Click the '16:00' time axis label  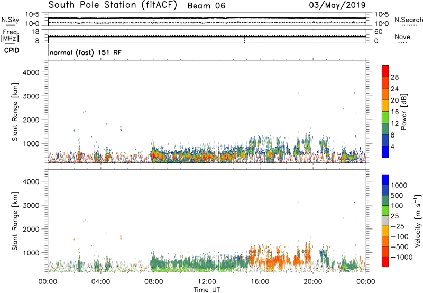pyautogui.click(x=260, y=282)
